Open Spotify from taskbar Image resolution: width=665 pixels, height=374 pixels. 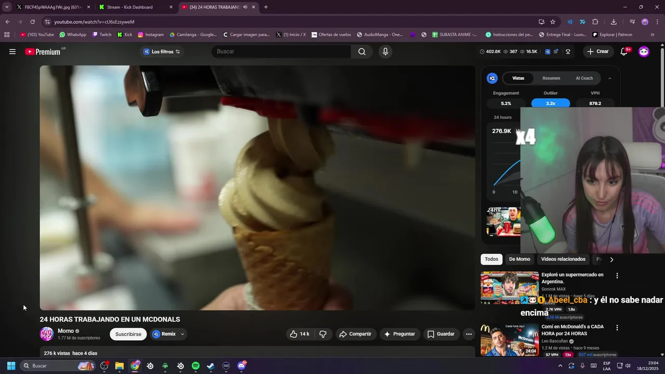[195, 366]
